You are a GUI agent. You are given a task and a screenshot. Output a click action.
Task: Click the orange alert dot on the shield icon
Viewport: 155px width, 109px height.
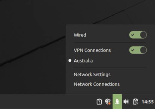click(x=109, y=103)
